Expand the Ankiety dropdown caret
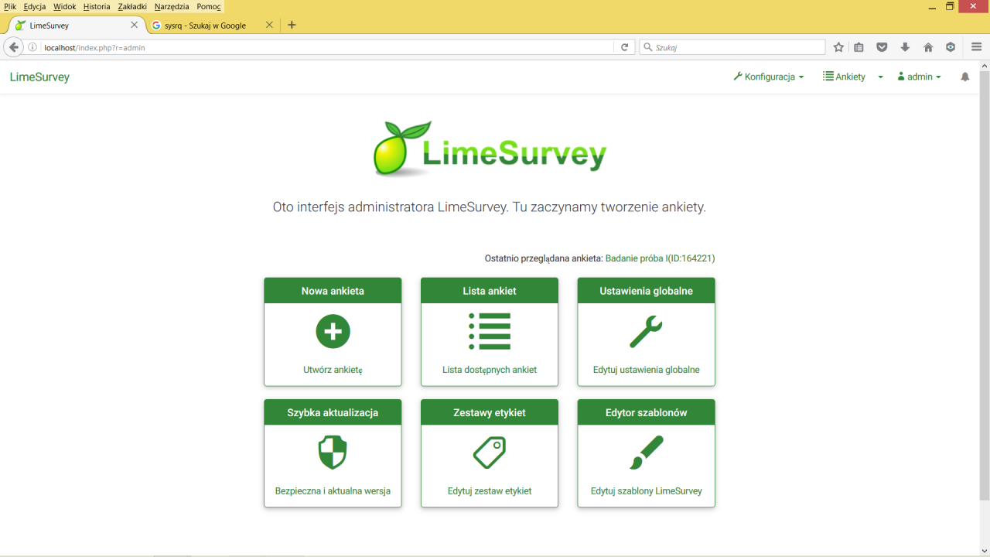This screenshot has height=557, width=990. [x=880, y=77]
